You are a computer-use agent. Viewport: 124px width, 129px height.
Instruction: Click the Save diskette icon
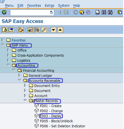click(66, 12)
